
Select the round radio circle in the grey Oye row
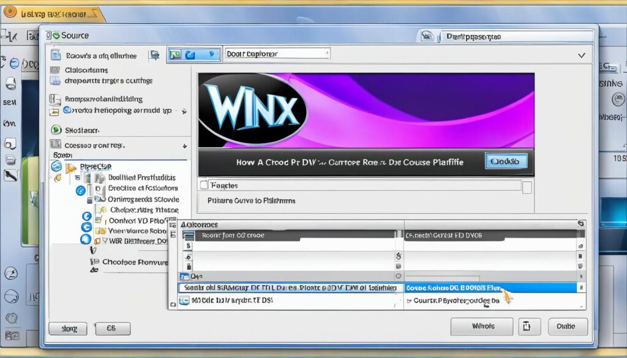[398, 276]
